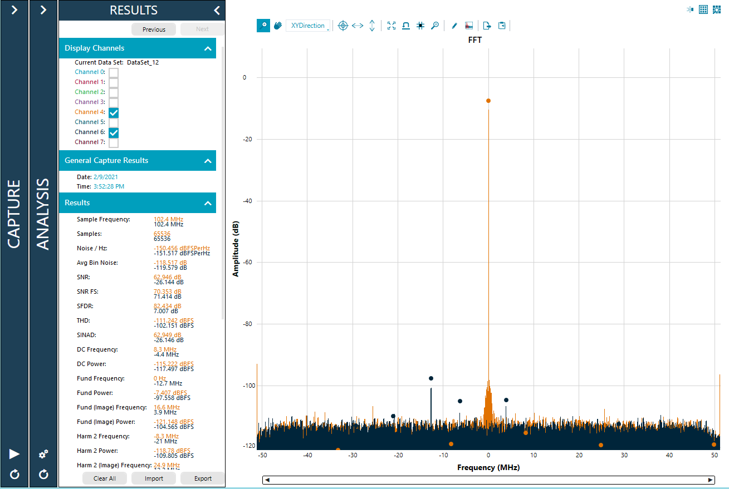Open the XYDirection dropdown

click(x=307, y=26)
